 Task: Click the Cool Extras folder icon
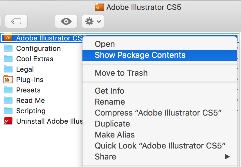[8, 59]
